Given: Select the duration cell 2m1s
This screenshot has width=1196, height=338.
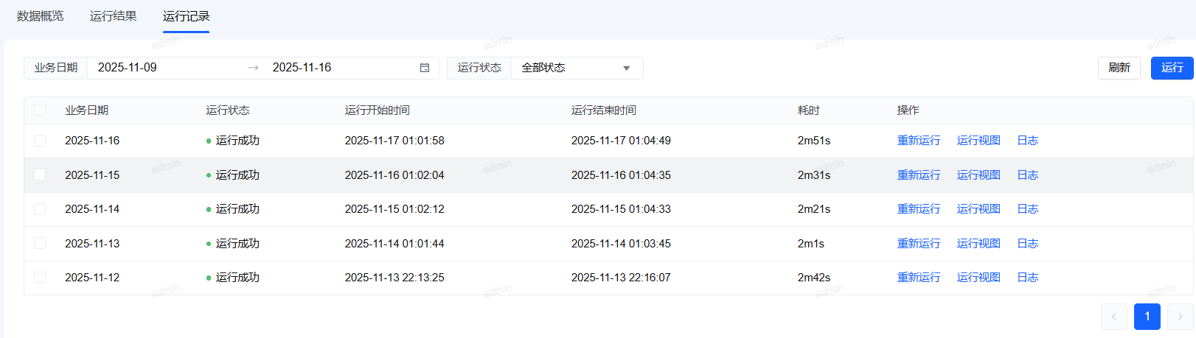Looking at the screenshot, I should [811, 244].
